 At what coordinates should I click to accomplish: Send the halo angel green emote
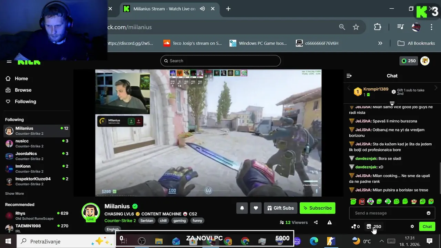coord(353,201)
